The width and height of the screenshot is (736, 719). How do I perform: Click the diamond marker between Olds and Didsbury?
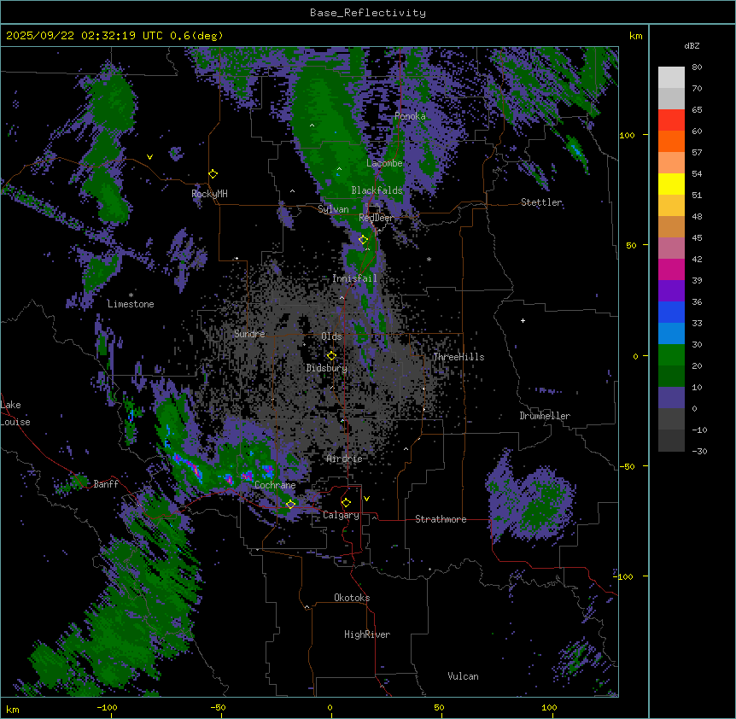click(331, 355)
